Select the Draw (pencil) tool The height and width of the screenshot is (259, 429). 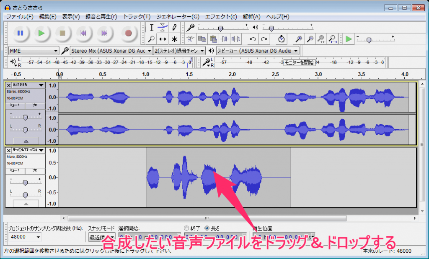click(x=174, y=28)
